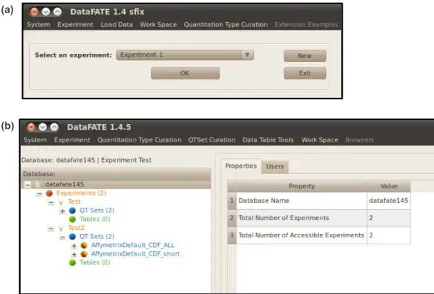Viewport: 434px width, 294px height.
Task: Open System menu in DataFATE 1.4.5
Action: click(35, 140)
